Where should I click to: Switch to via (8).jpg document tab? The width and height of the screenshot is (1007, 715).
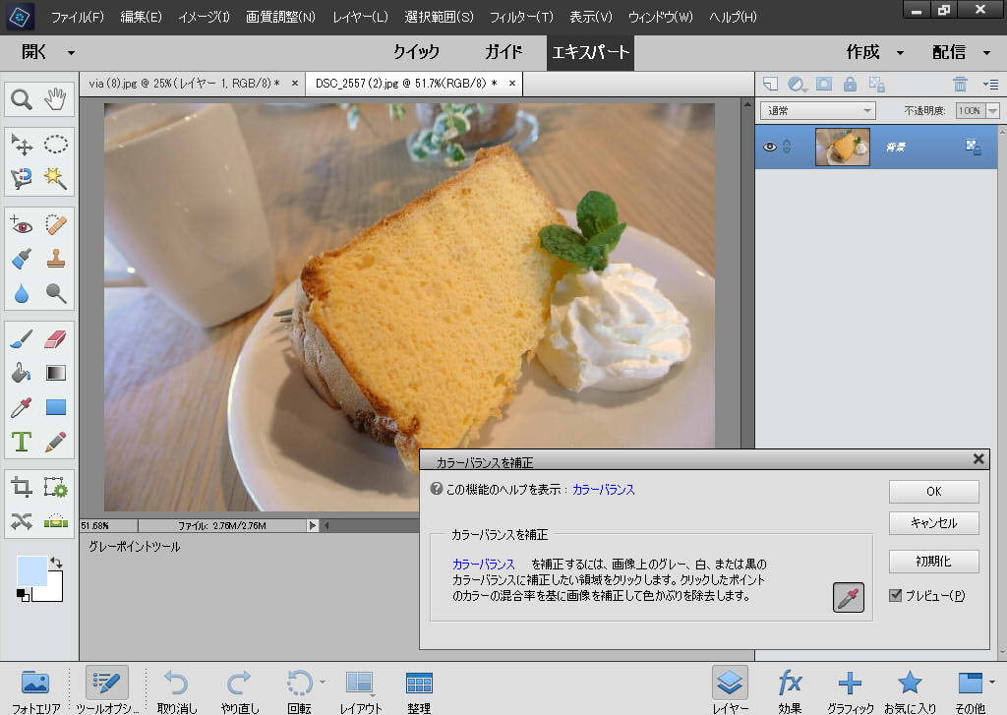(185, 84)
